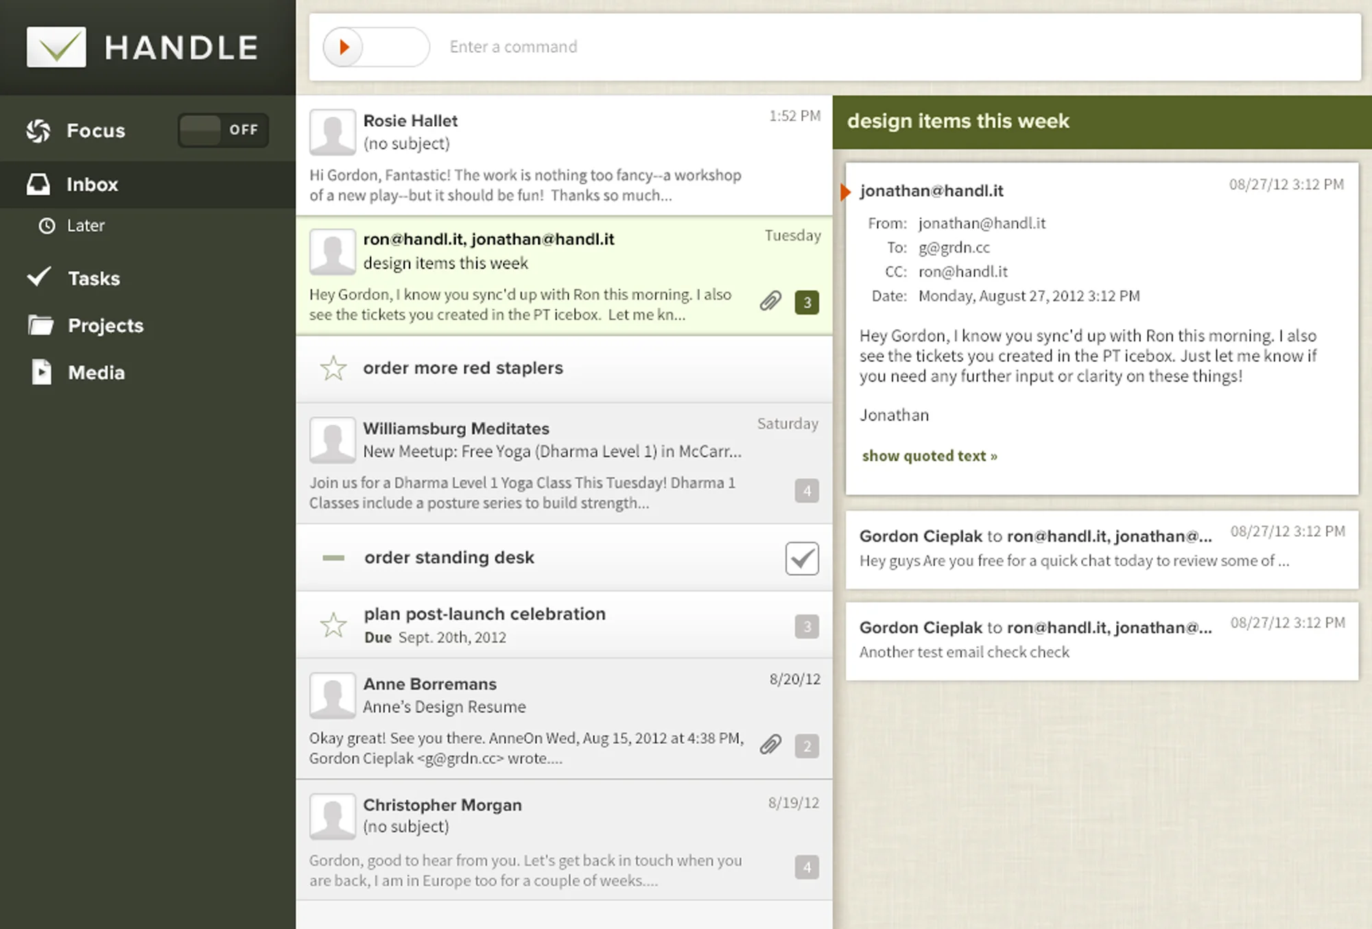This screenshot has height=929, width=1372.
Task: Click Williamsburg Meditates avatar
Action: click(333, 440)
